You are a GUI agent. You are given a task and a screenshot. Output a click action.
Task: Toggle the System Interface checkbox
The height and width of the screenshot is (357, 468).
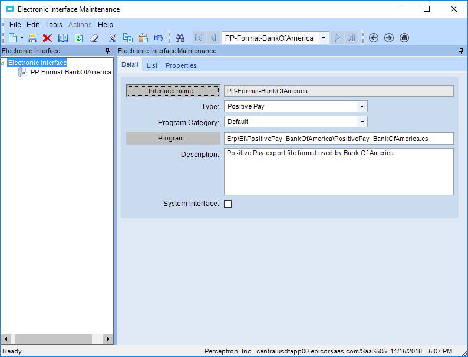pyautogui.click(x=228, y=204)
